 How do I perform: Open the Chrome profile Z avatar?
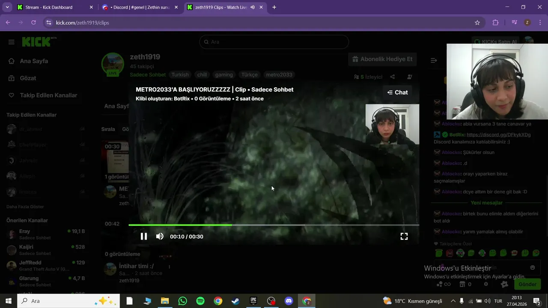(x=527, y=23)
